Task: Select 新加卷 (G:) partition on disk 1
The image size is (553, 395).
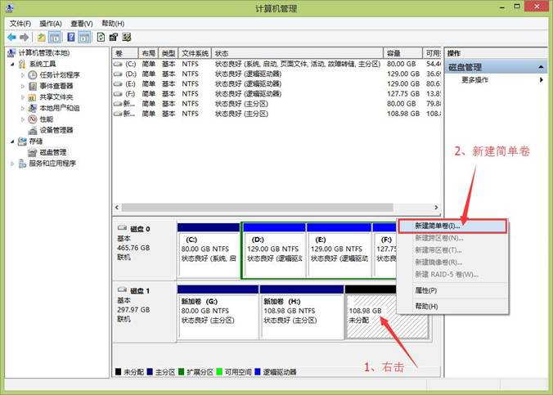Action: tap(218, 312)
